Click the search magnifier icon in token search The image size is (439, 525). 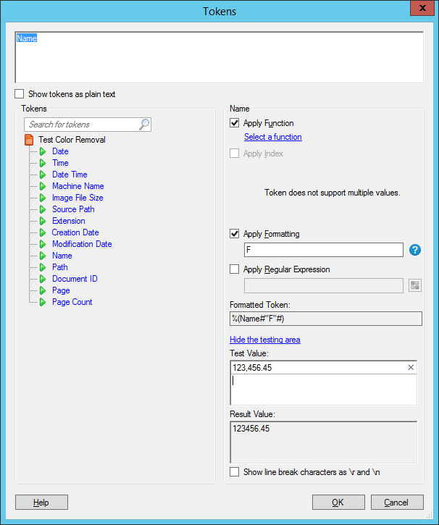click(144, 125)
